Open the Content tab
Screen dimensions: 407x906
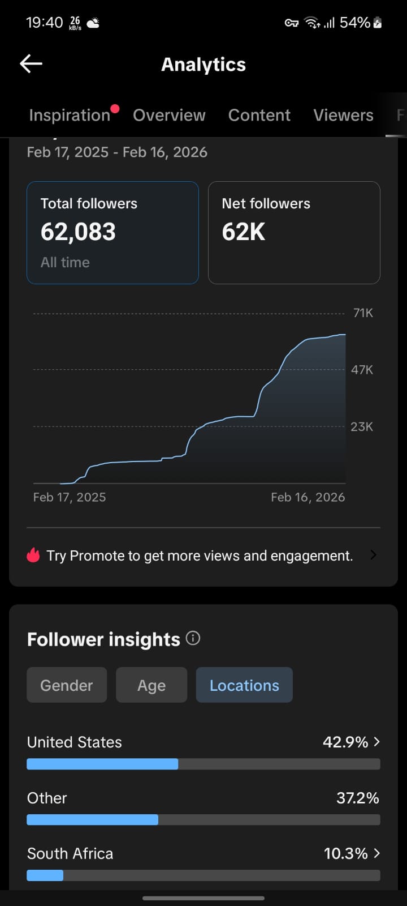click(259, 115)
